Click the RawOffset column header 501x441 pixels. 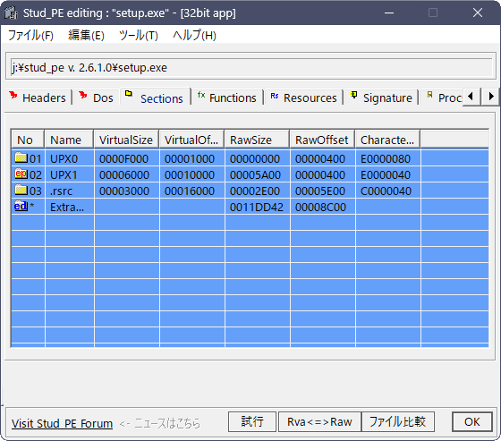pyautogui.click(x=322, y=140)
